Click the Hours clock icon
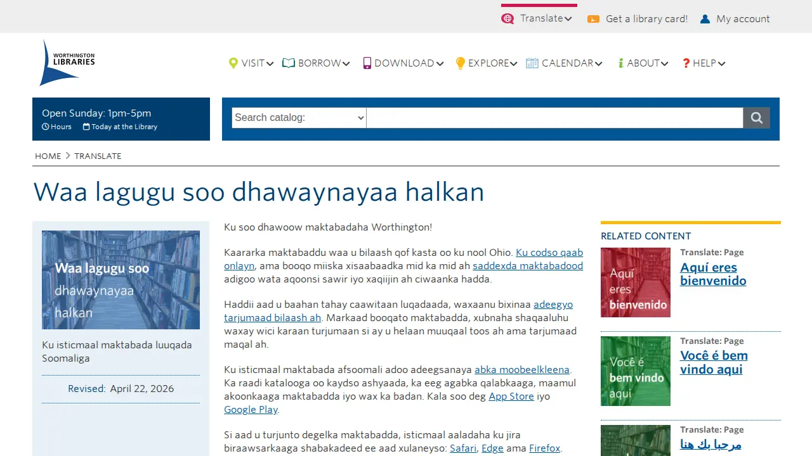 (46, 127)
